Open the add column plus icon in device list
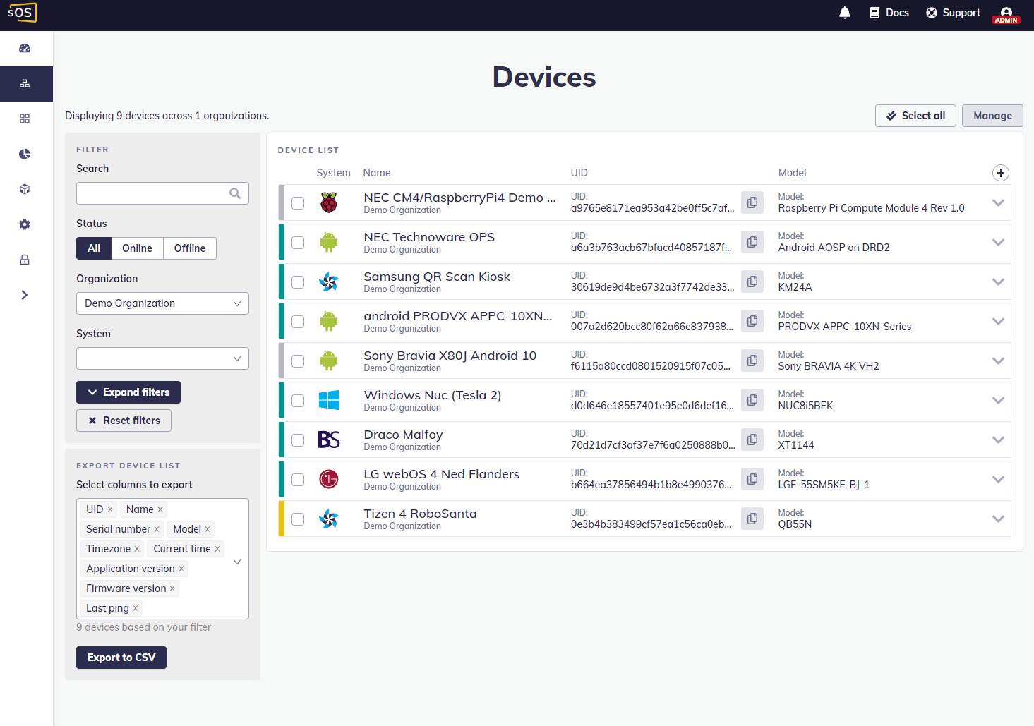Image resolution: width=1034 pixels, height=726 pixels. (1001, 172)
